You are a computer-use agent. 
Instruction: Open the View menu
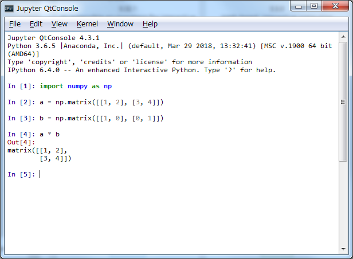pos(60,24)
